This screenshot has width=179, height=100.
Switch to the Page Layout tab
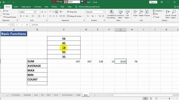click(x=26, y=7)
